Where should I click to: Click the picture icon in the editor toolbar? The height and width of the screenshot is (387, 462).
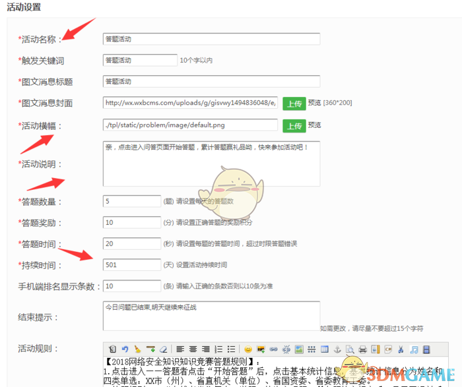pyautogui.click(x=299, y=349)
